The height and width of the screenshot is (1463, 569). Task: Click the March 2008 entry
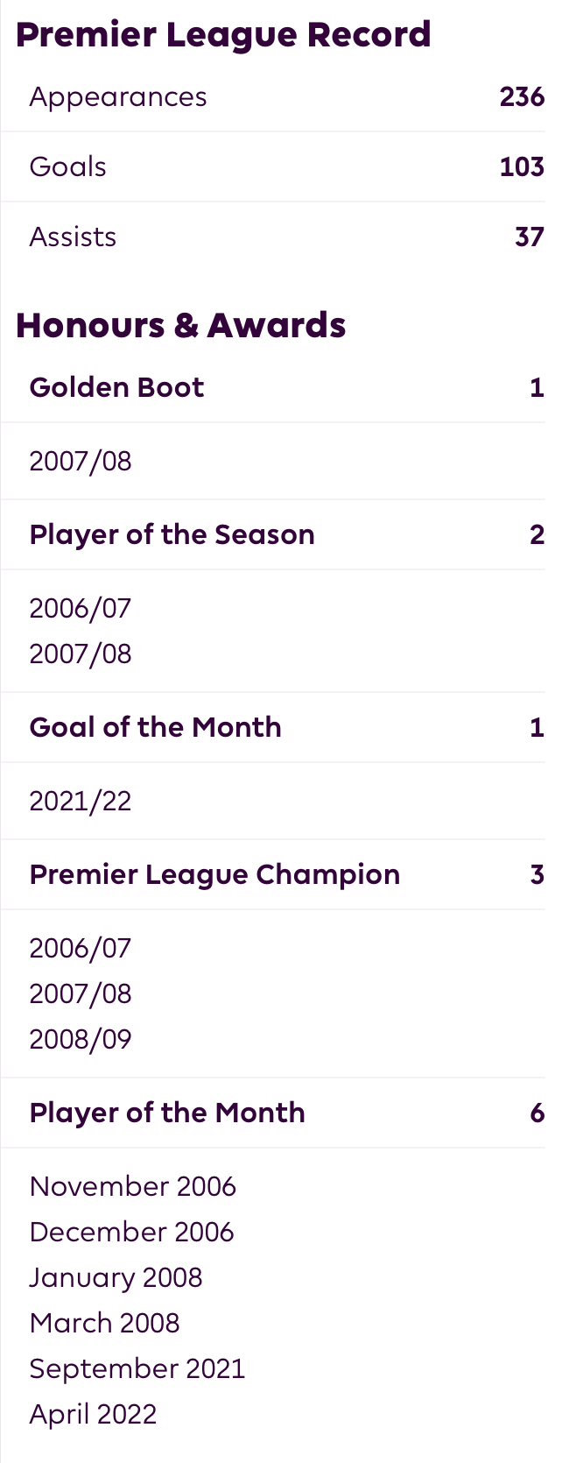point(105,1323)
